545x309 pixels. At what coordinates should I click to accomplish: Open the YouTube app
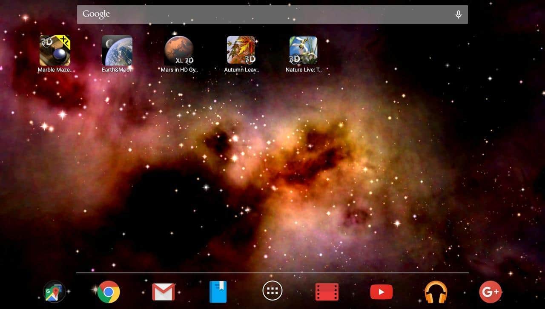pyautogui.click(x=381, y=292)
